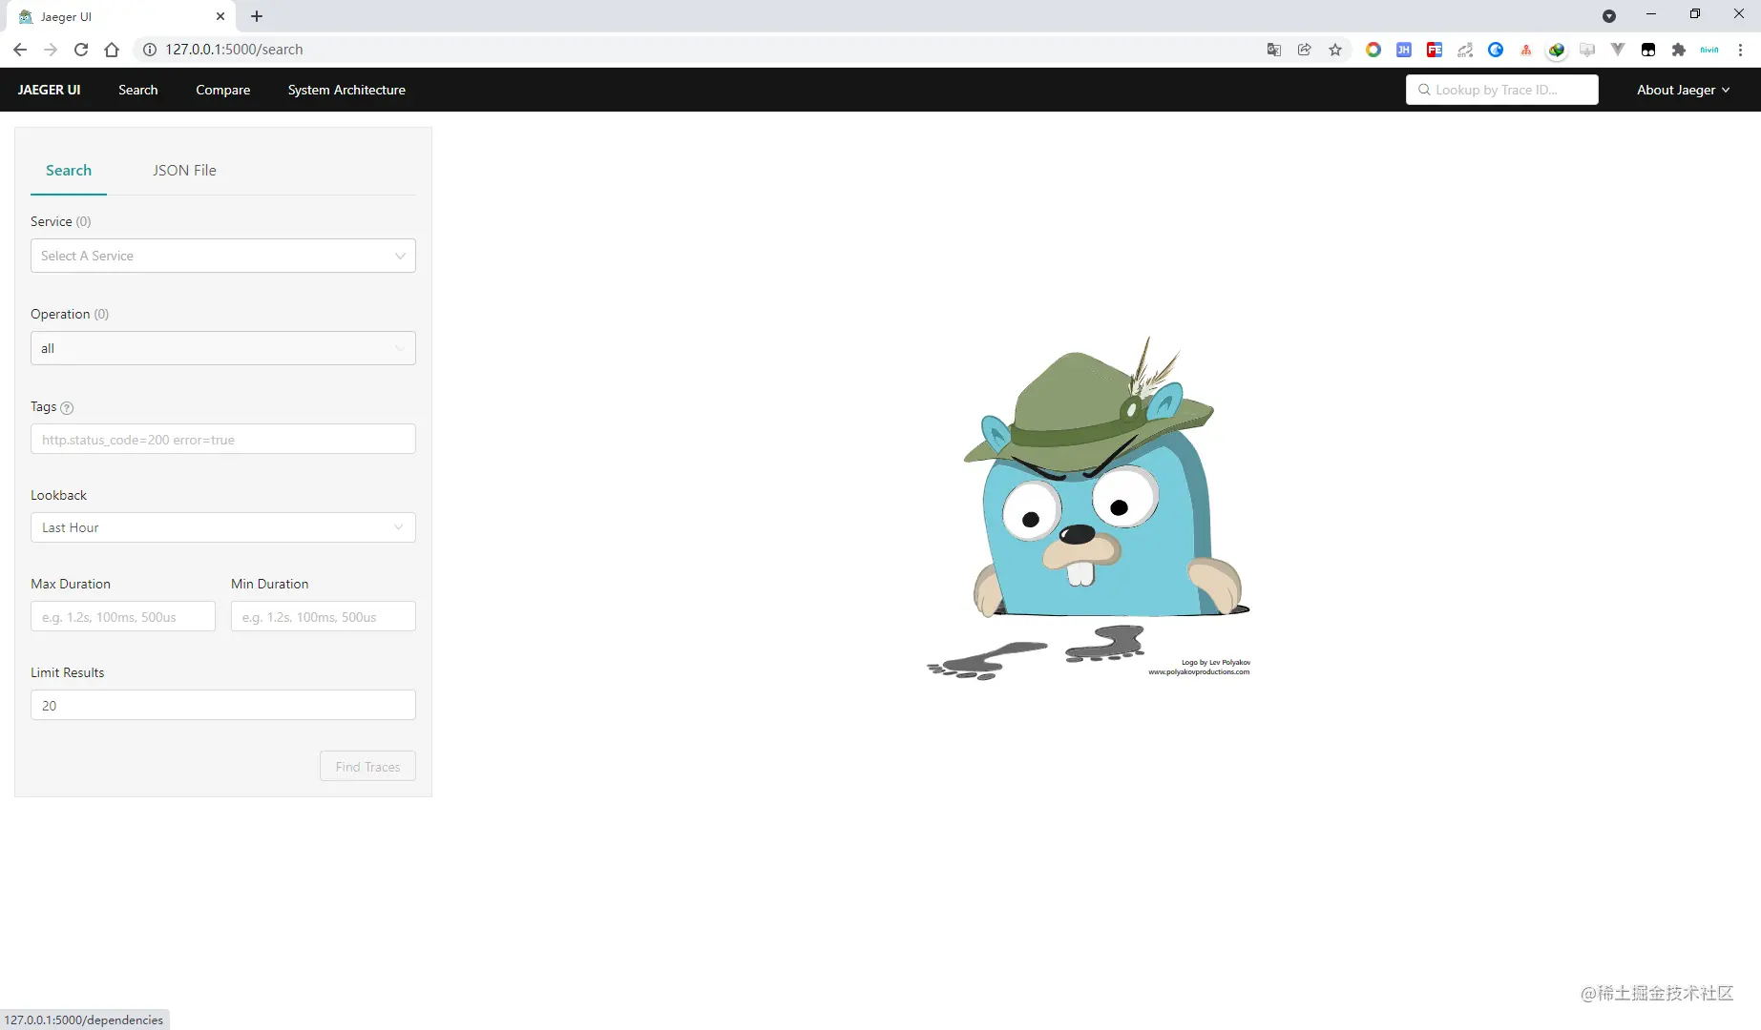
Task: Share this page from the address bar
Action: pyautogui.click(x=1305, y=50)
